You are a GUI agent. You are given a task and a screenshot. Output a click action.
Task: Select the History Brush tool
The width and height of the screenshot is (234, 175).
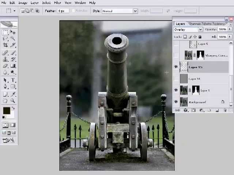click(x=13, y=59)
